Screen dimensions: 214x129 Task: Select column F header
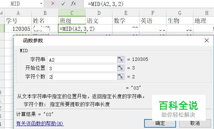(x=153, y=13)
